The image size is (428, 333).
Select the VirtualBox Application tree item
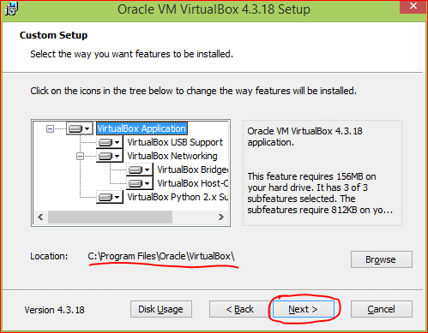click(x=142, y=128)
